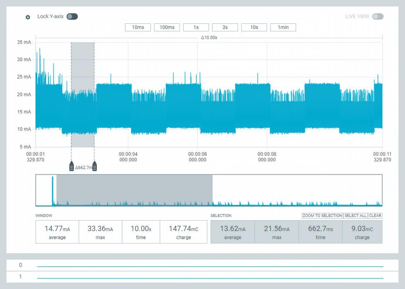Open chart settings gear icon
This screenshot has width=405, height=289.
pyautogui.click(x=28, y=17)
